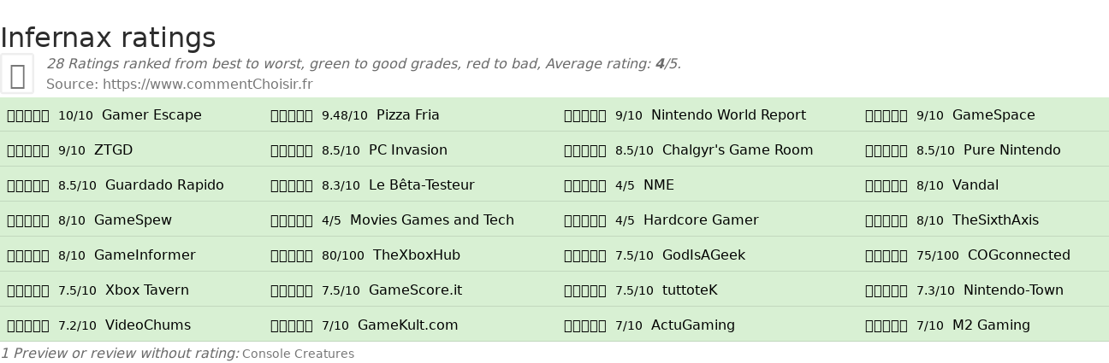Click the star icons beside TheXboxHub
This screenshot has height=363, width=1109.
pyautogui.click(x=292, y=255)
